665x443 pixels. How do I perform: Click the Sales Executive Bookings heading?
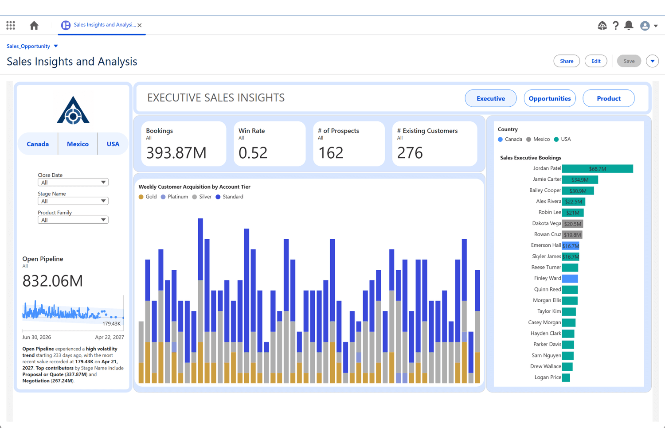[x=531, y=158]
